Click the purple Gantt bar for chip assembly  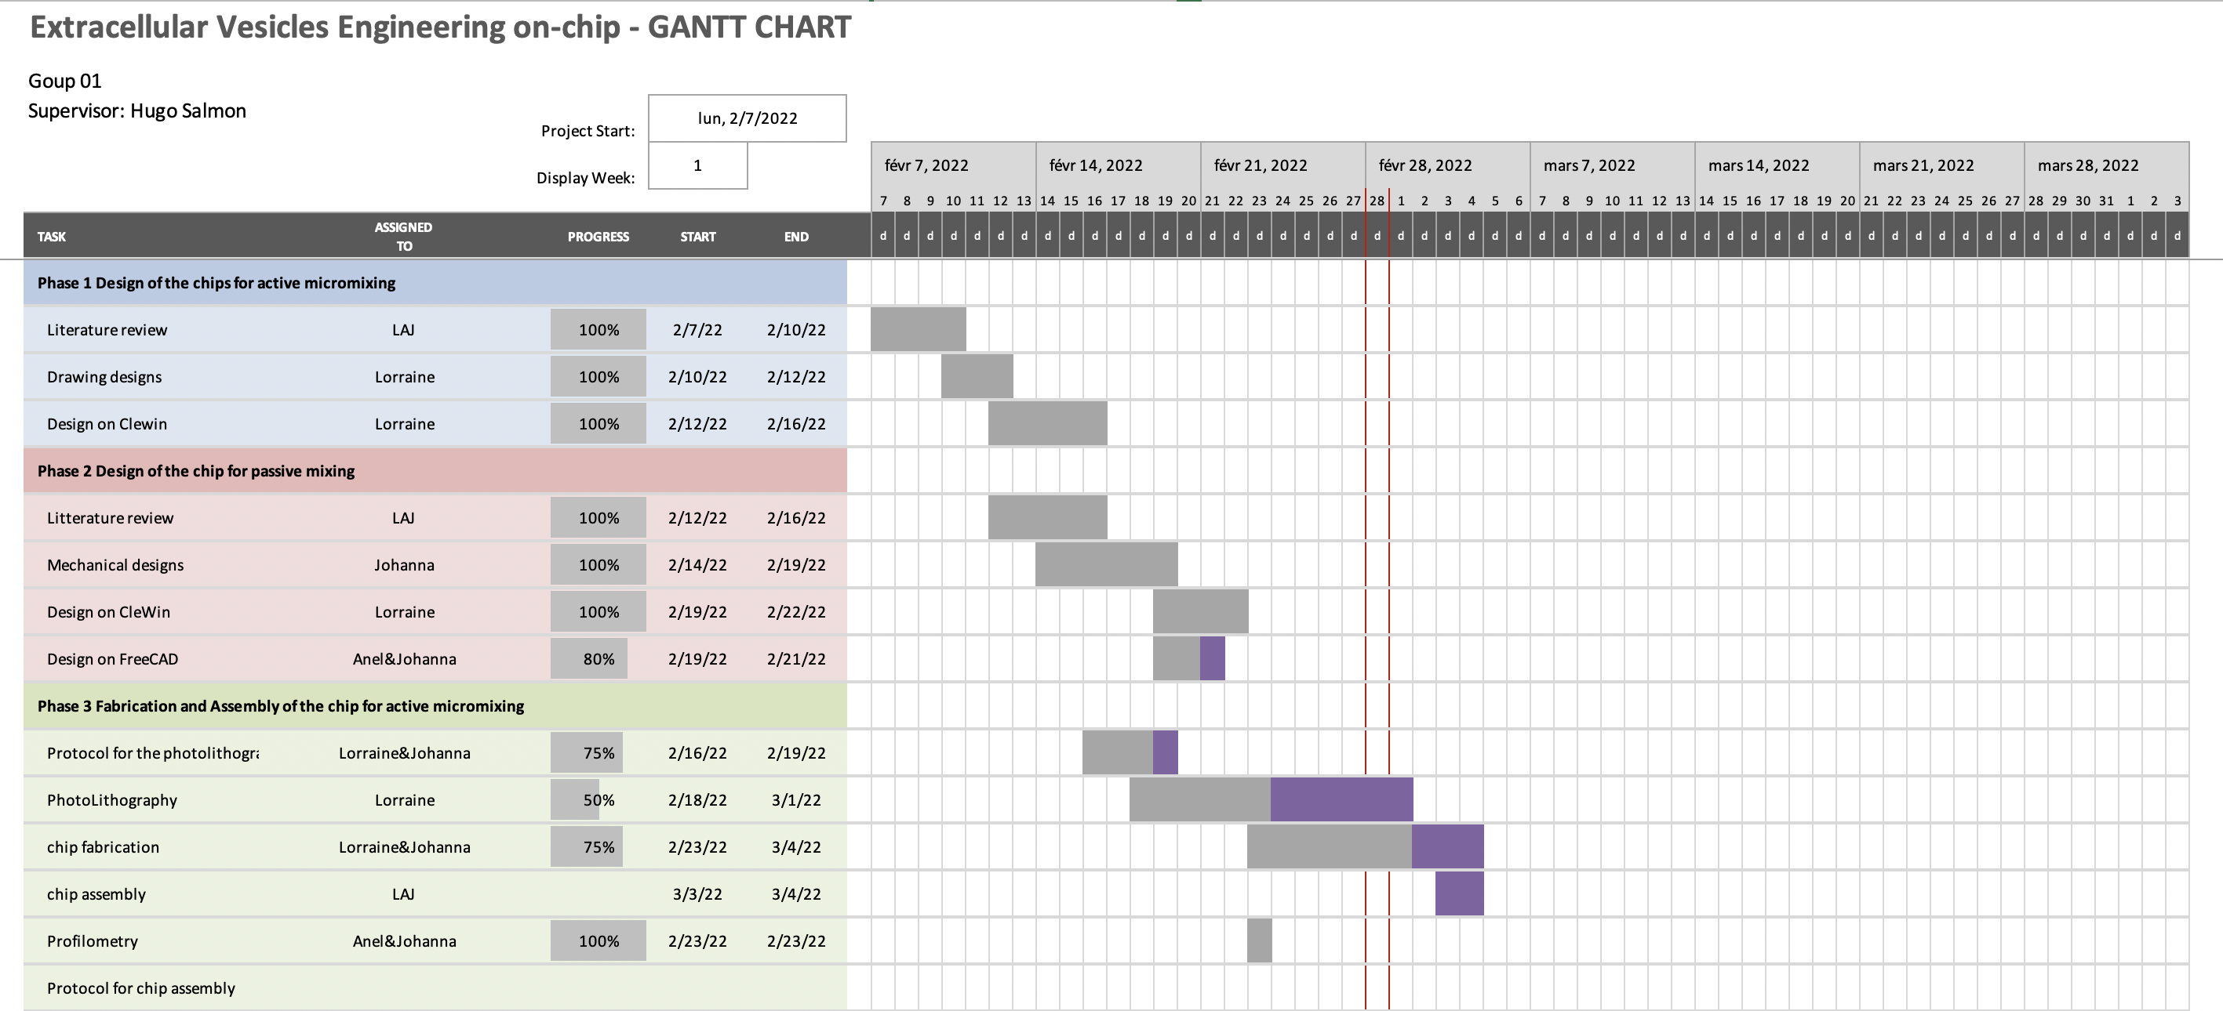coord(1459,893)
